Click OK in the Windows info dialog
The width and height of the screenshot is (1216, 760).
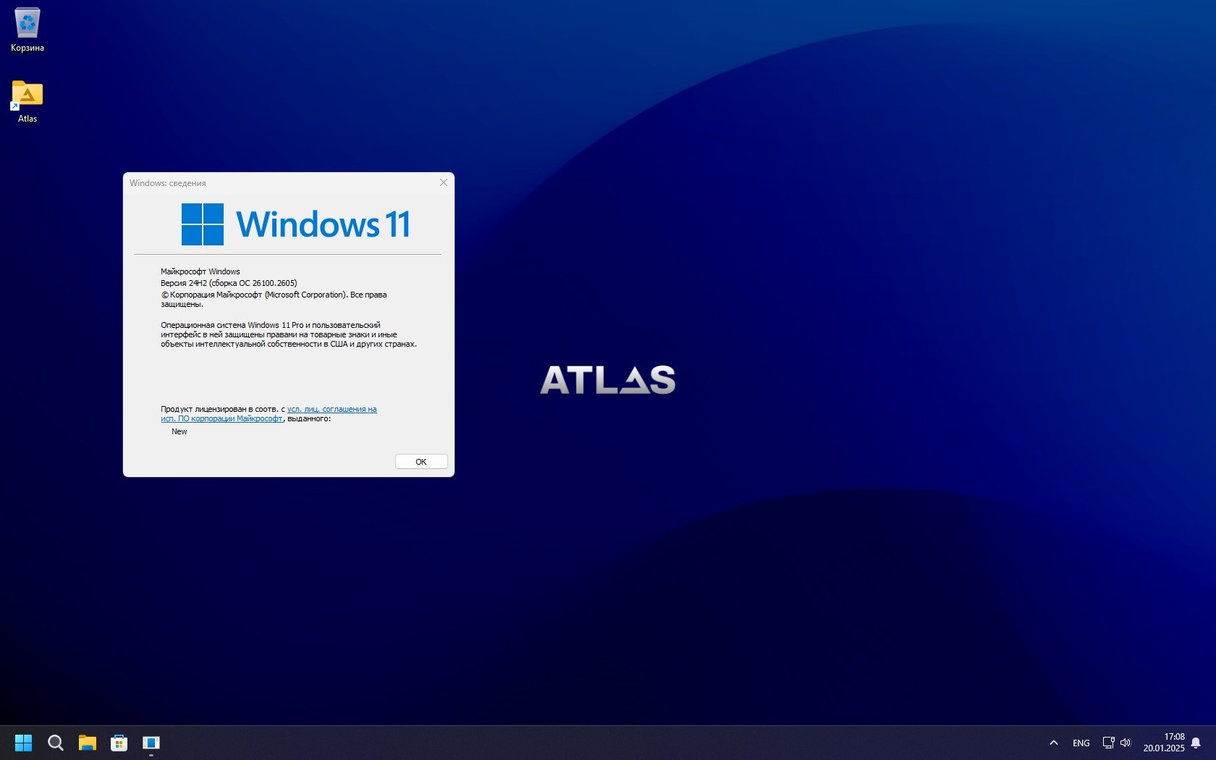[421, 462]
